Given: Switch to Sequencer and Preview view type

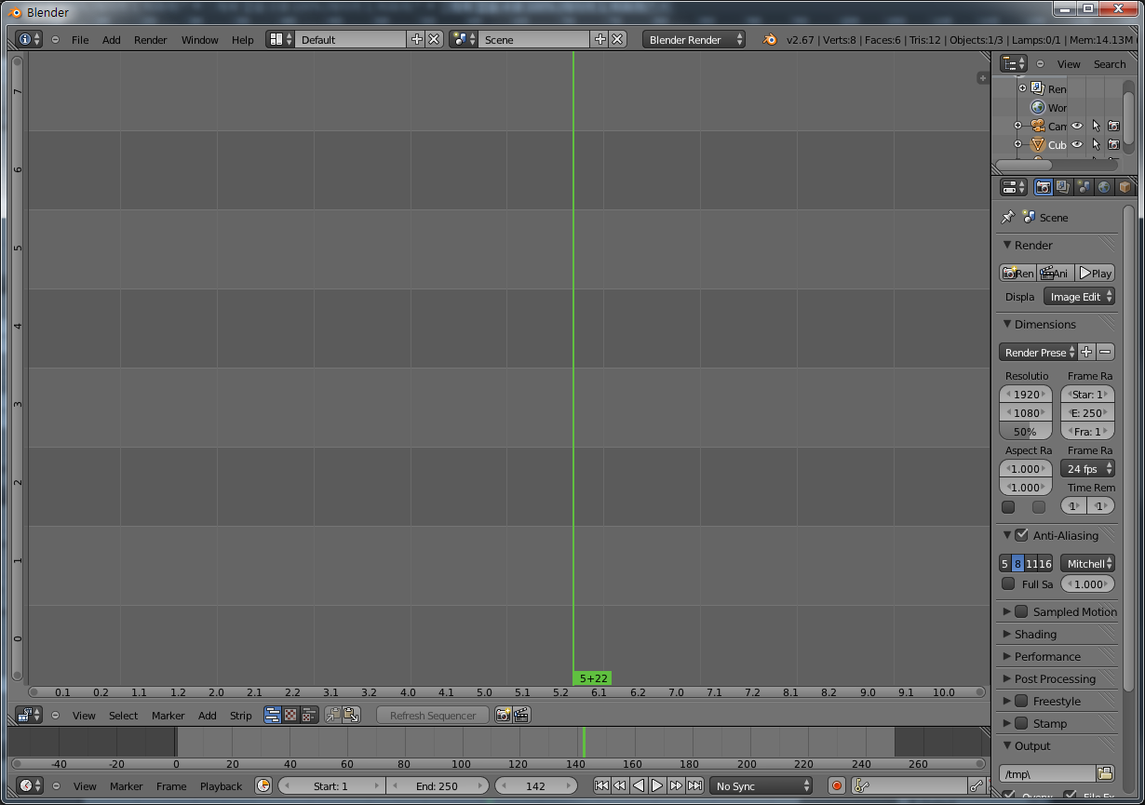Looking at the screenshot, I should click(309, 715).
